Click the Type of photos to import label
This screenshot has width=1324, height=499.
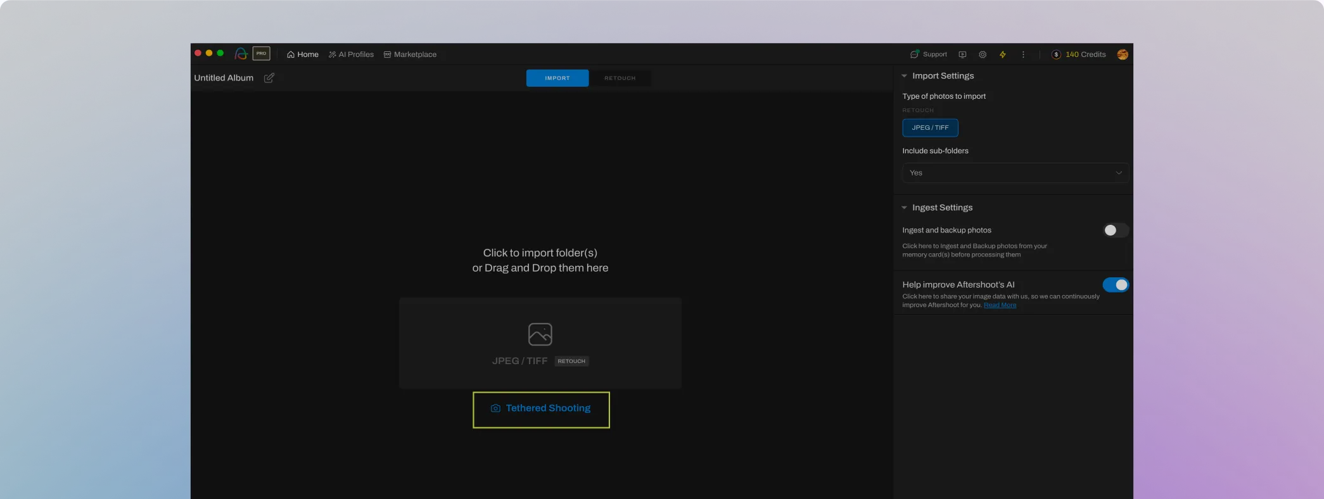[944, 96]
